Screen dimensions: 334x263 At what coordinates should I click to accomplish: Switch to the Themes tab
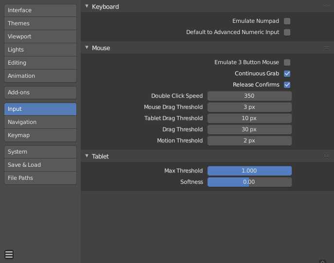click(x=40, y=23)
